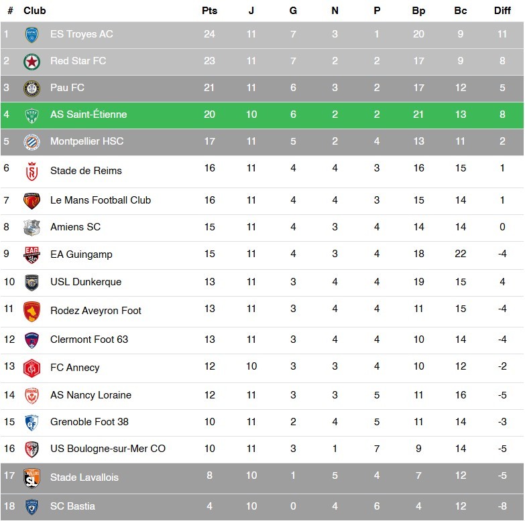Click the Stade de Reims crest
This screenshot has height=521, width=525.
point(32,171)
